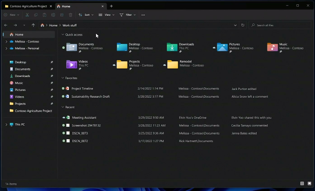The width and height of the screenshot is (315, 191).
Task: Unpin Downloads in the navigation pane
Action: coord(51,76)
